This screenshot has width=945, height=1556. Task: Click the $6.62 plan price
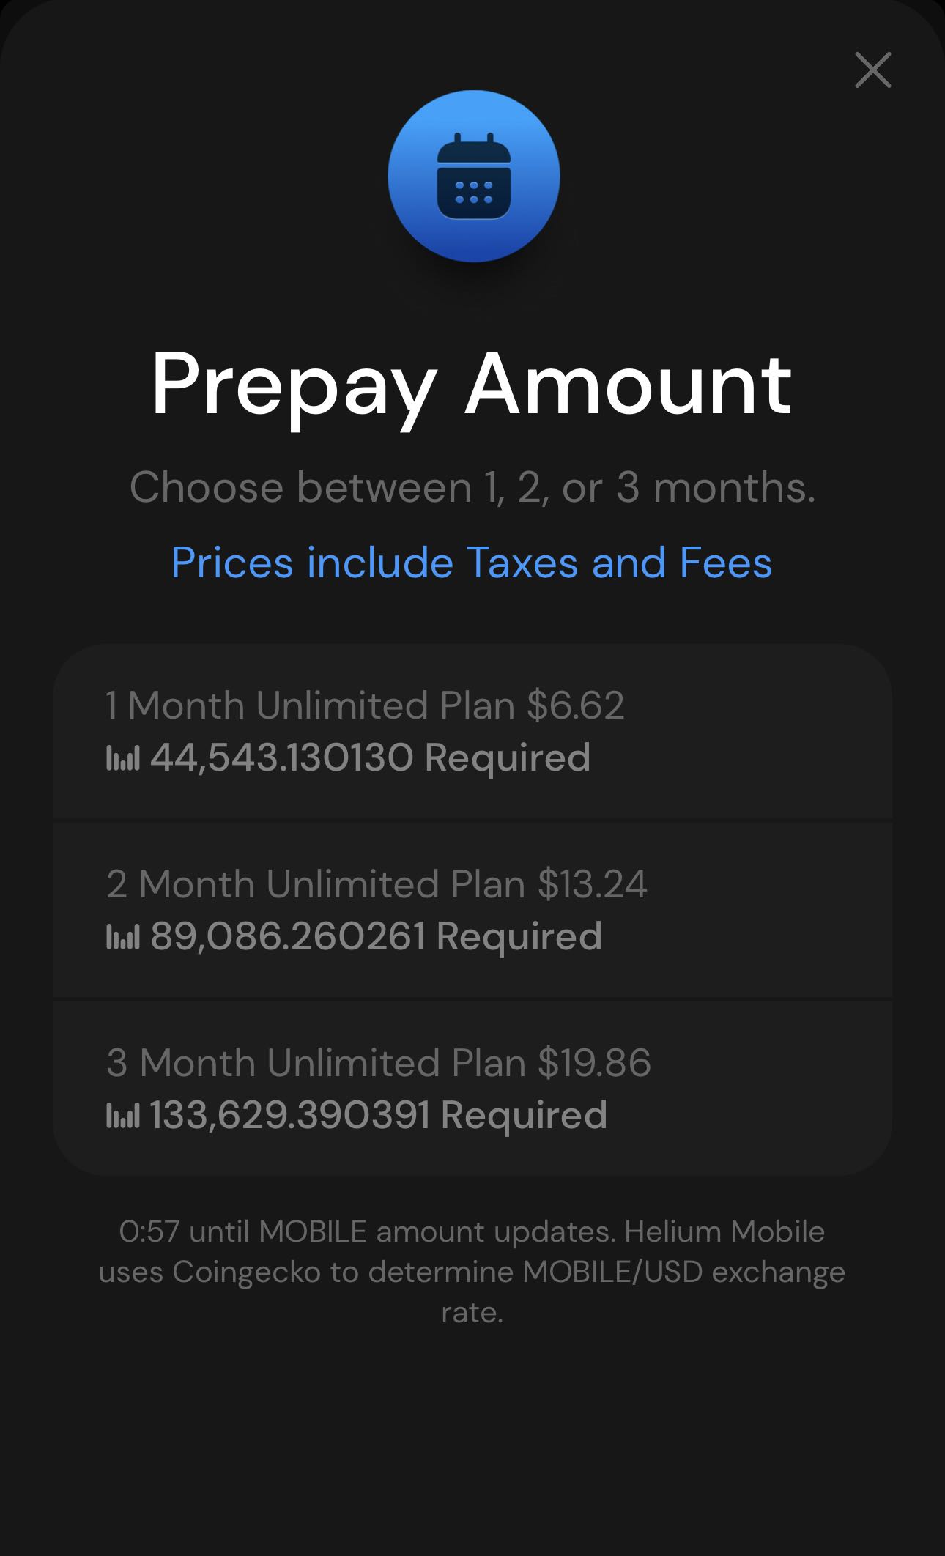tap(575, 705)
